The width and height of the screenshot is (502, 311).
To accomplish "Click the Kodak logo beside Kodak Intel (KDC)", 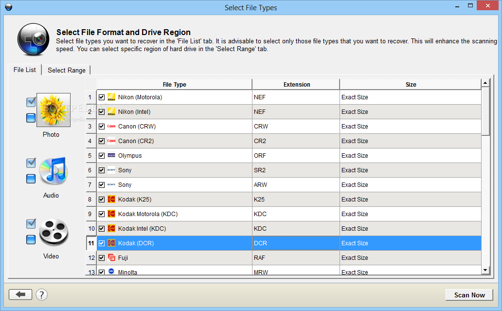I will [111, 228].
